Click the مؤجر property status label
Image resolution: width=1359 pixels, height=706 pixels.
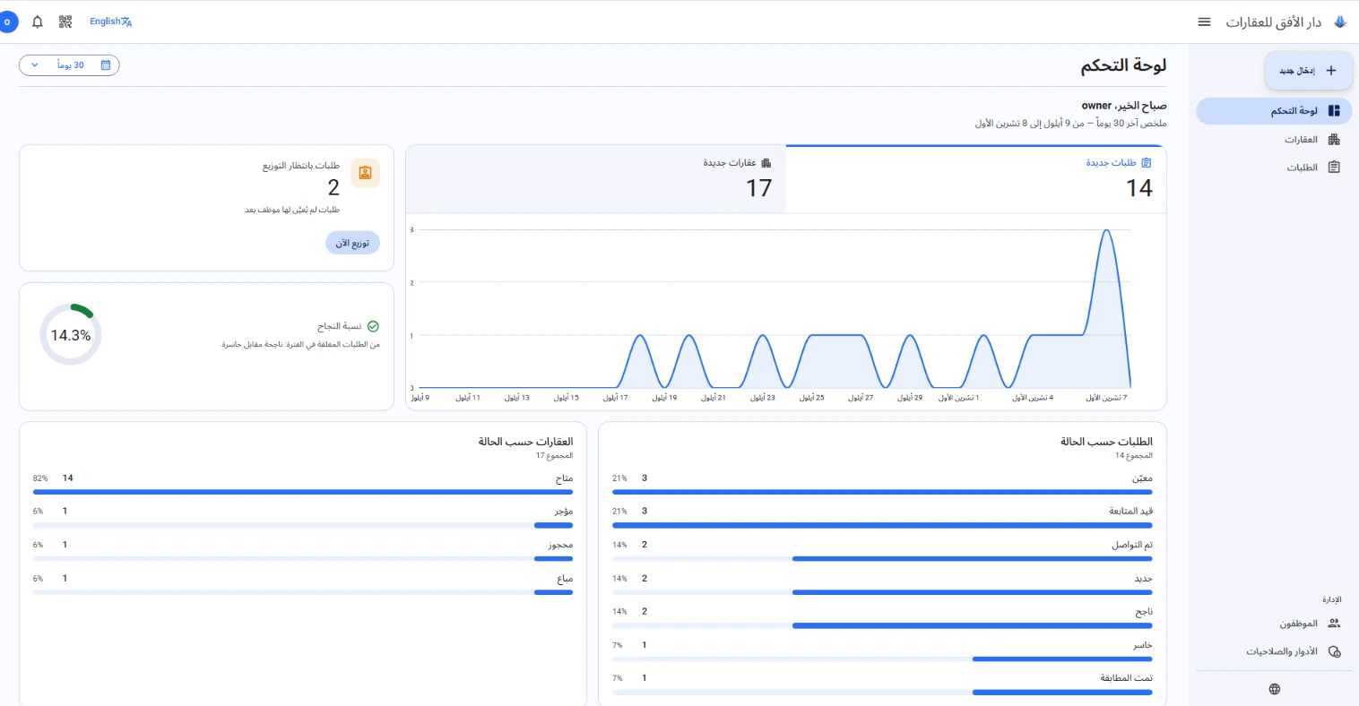[x=564, y=512]
